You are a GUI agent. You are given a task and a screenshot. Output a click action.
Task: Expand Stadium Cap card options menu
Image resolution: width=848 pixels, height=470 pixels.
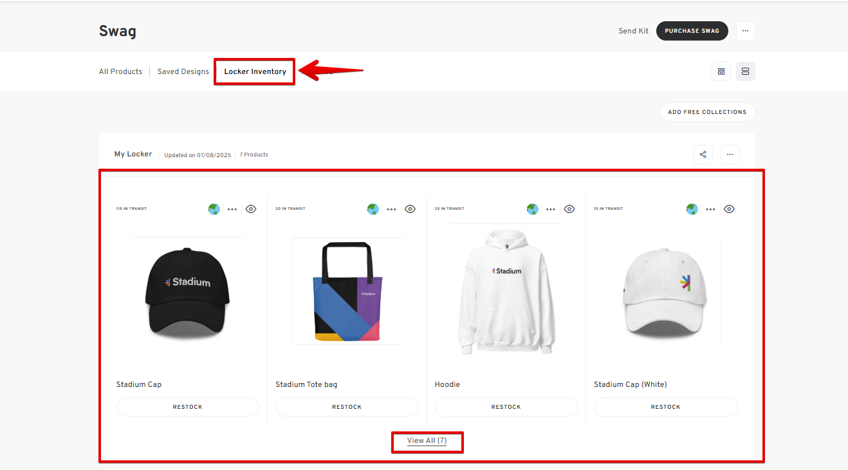pyautogui.click(x=232, y=209)
